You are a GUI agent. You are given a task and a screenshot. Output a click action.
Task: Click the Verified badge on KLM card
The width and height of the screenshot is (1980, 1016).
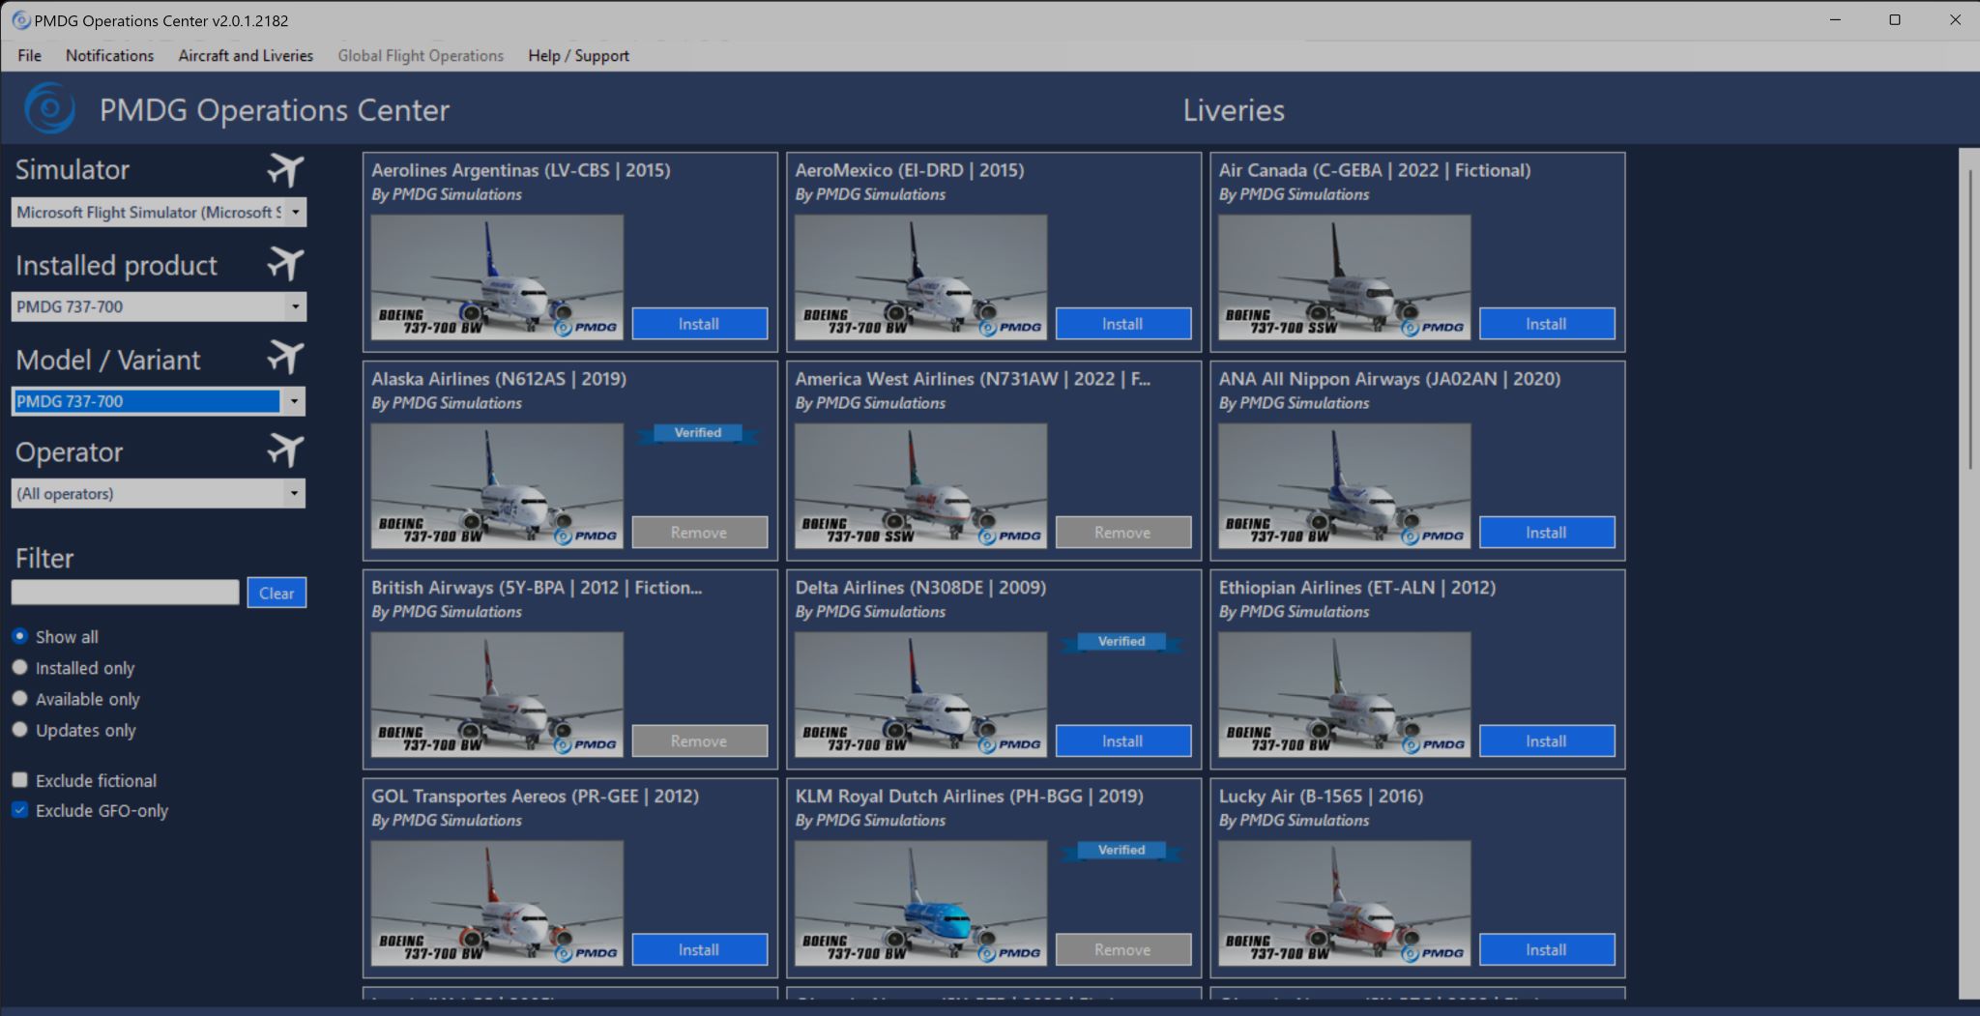pos(1121,851)
